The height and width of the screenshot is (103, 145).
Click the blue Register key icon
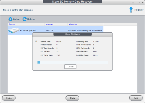click(x=131, y=10)
